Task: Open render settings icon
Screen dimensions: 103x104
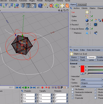Action: (34, 6)
